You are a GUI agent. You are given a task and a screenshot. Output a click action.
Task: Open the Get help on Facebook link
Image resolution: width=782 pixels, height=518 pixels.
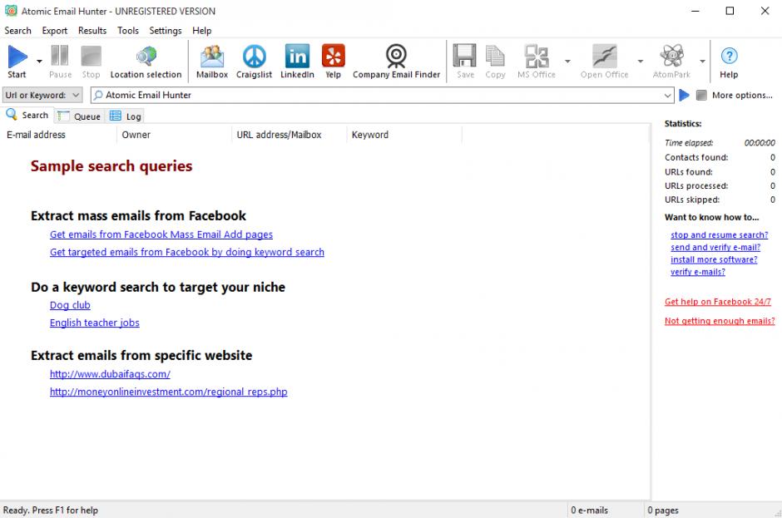pyautogui.click(x=717, y=302)
